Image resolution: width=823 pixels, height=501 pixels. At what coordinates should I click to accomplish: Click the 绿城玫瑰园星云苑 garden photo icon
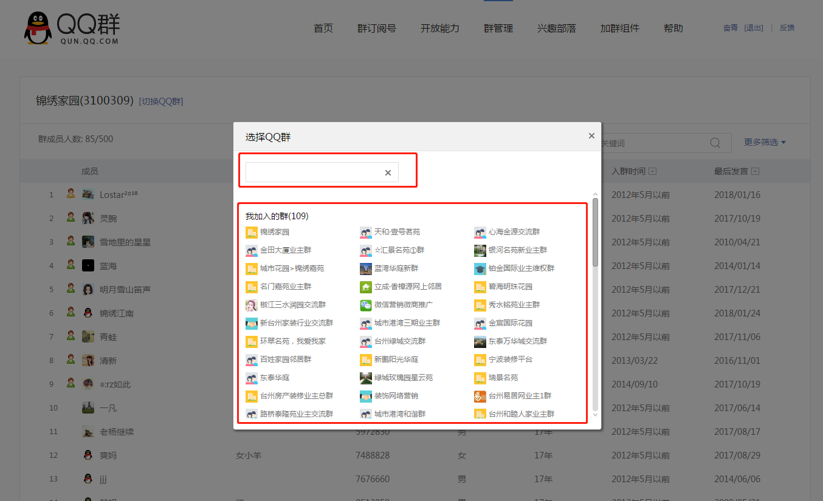(366, 378)
